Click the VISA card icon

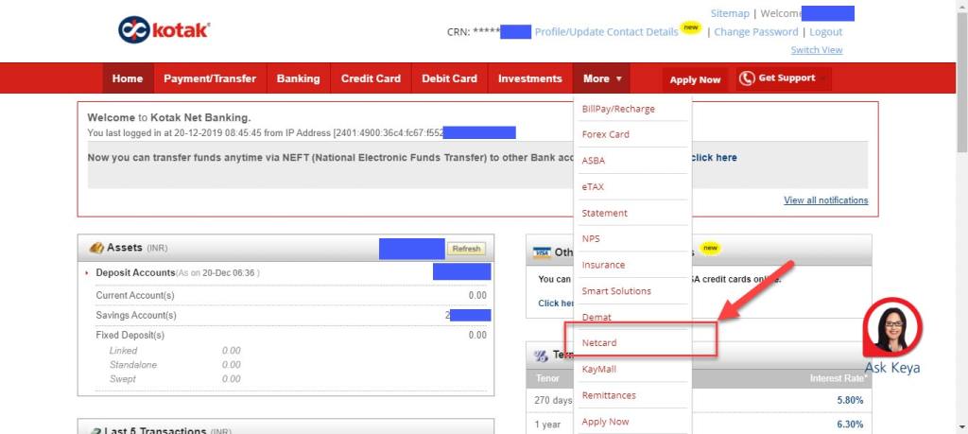542,252
